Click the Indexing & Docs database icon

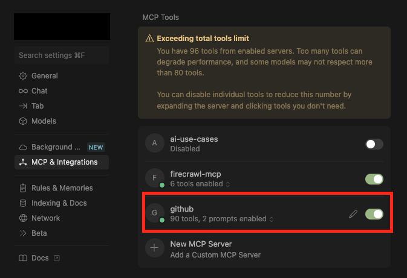(x=23, y=203)
